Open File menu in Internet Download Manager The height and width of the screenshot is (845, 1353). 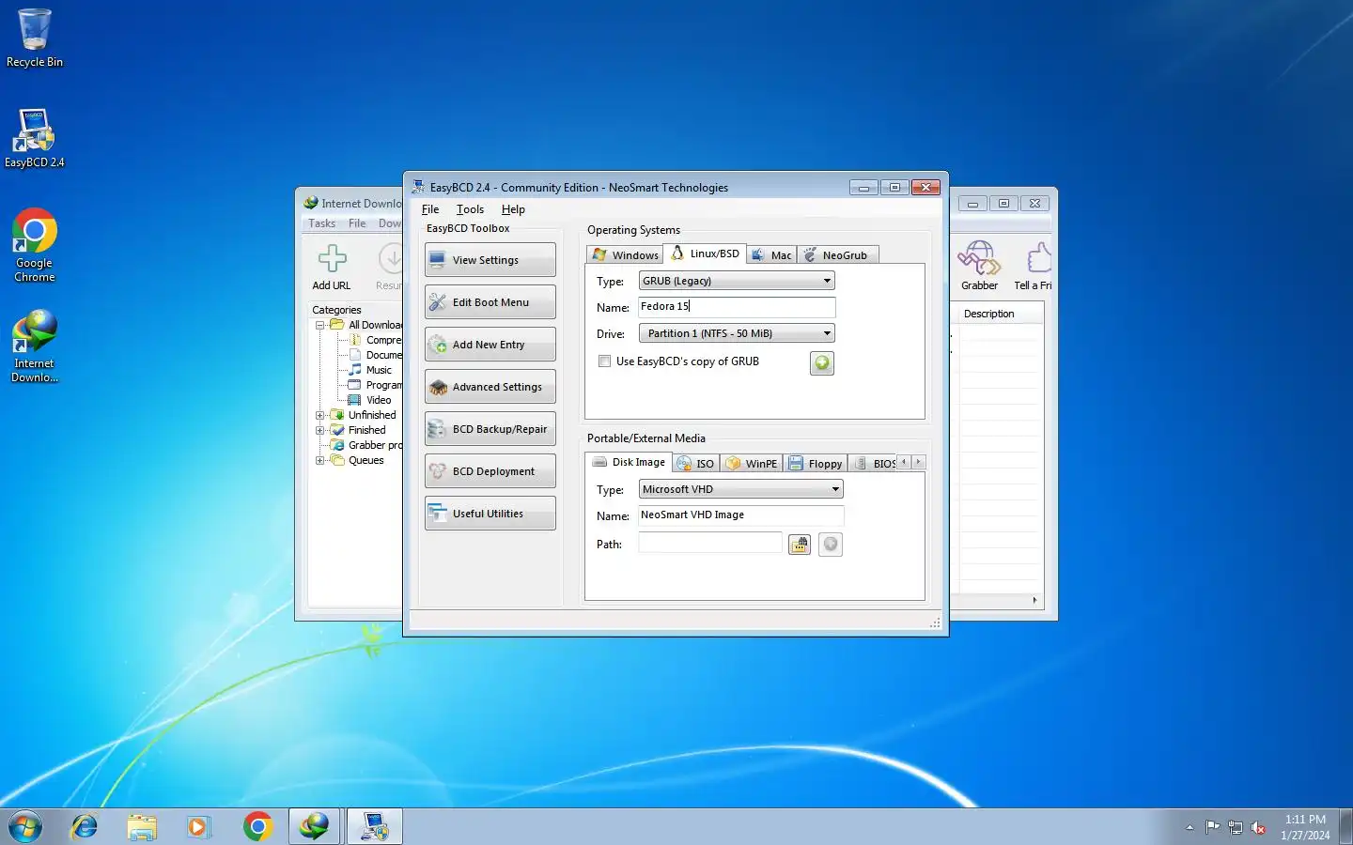coord(357,223)
